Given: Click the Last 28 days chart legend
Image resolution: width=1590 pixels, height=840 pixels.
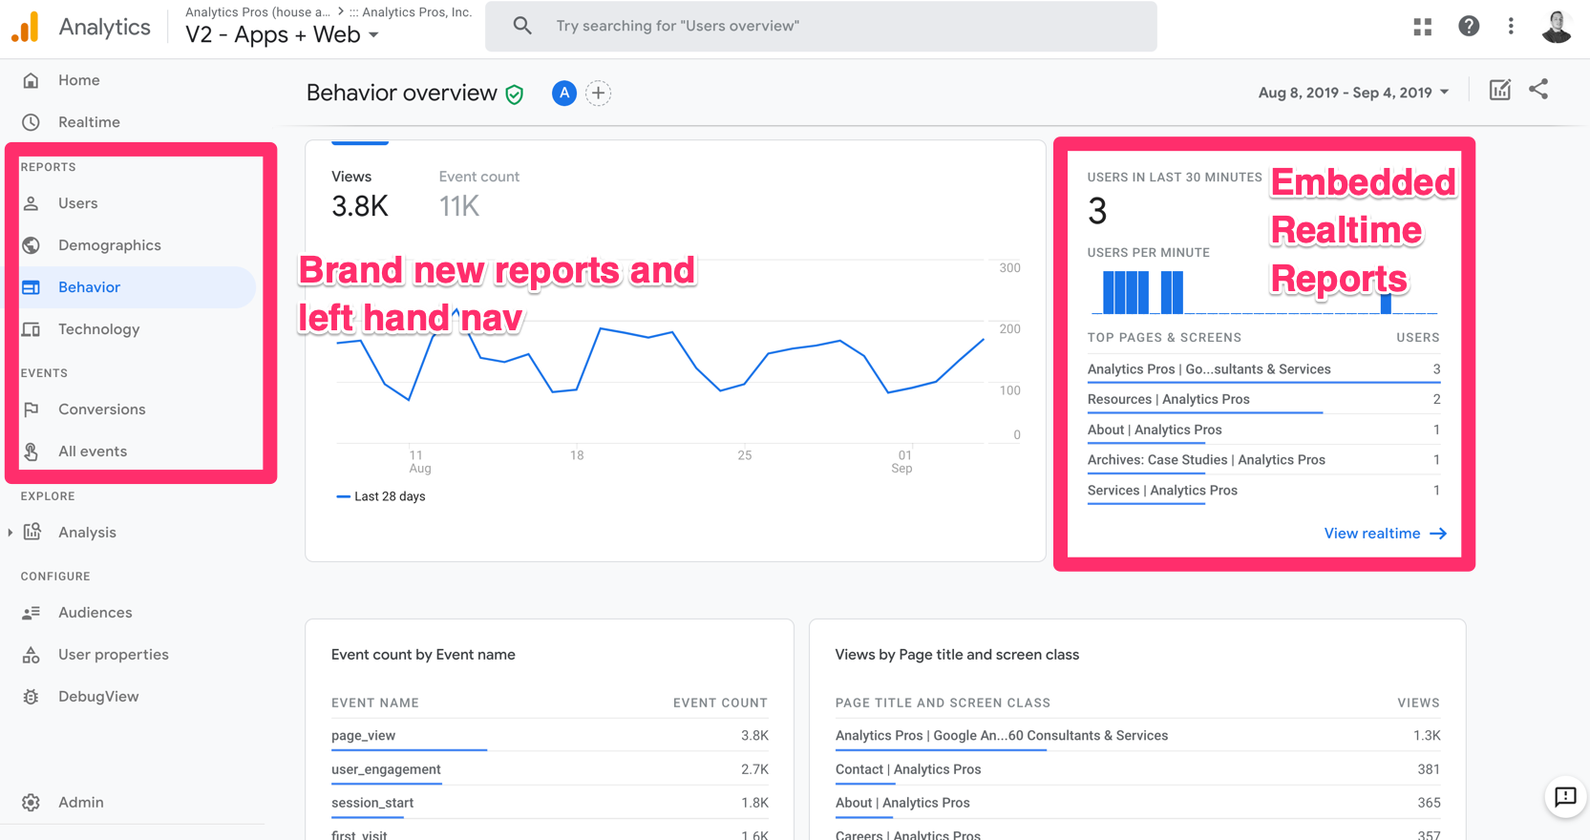Looking at the screenshot, I should click(x=381, y=496).
